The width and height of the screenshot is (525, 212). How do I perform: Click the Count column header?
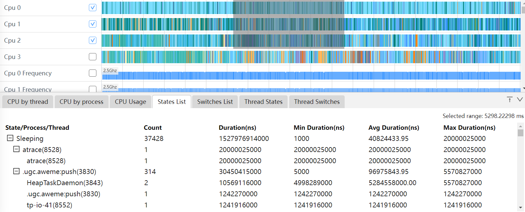tap(152, 128)
